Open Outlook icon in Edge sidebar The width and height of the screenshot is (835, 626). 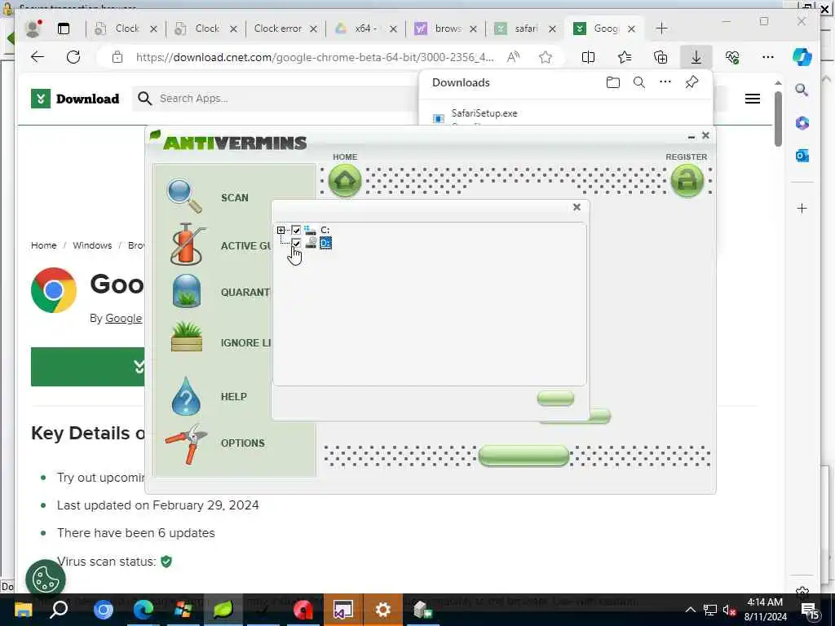pos(802,156)
